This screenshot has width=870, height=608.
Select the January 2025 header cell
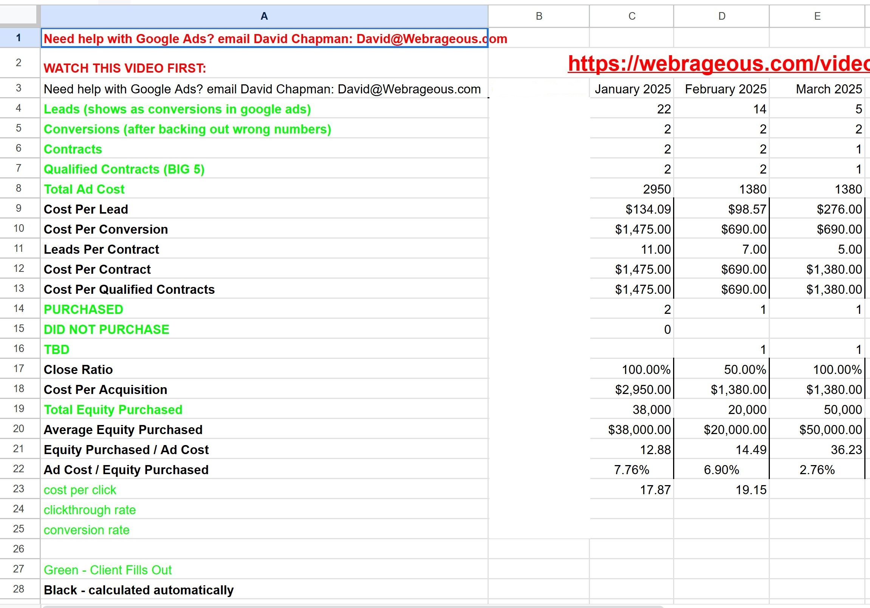[632, 88]
